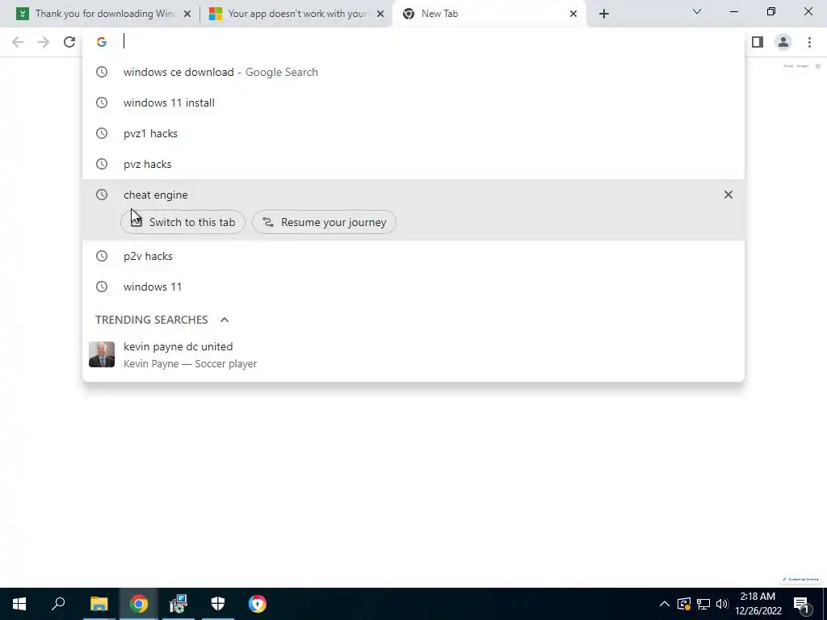Click Kevin Payne thumbnail photo

(102, 354)
